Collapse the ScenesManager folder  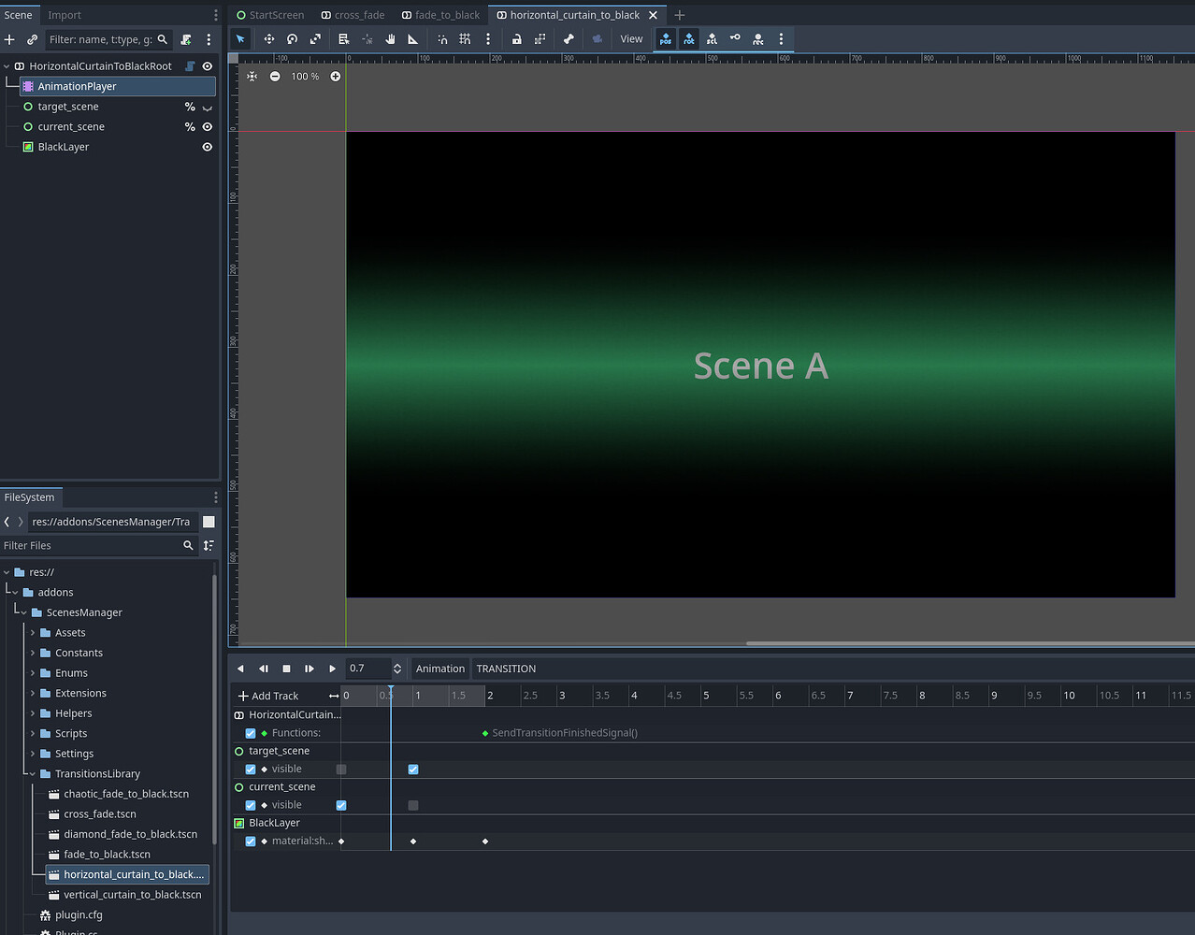[22, 611]
